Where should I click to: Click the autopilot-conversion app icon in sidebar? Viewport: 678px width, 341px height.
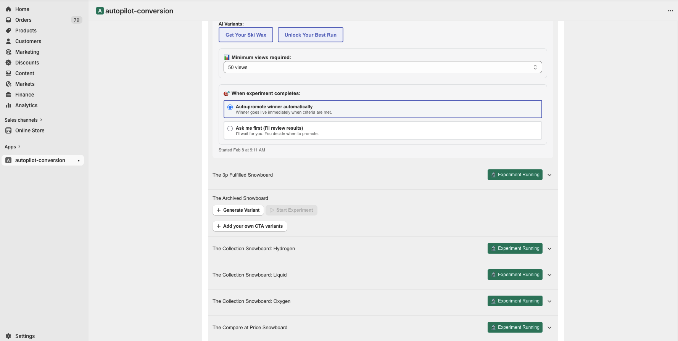pos(8,160)
